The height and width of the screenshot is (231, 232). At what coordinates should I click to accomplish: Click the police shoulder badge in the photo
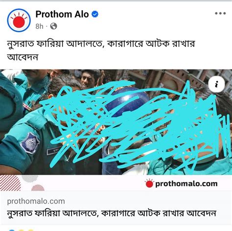point(30,143)
